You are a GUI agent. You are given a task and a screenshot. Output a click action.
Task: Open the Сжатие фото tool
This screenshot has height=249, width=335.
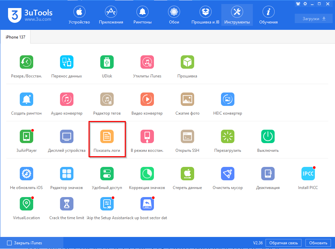tap(187, 99)
